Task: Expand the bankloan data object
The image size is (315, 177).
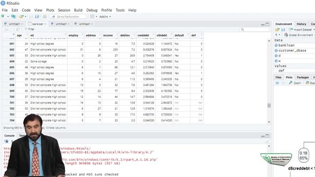Action: (276, 45)
